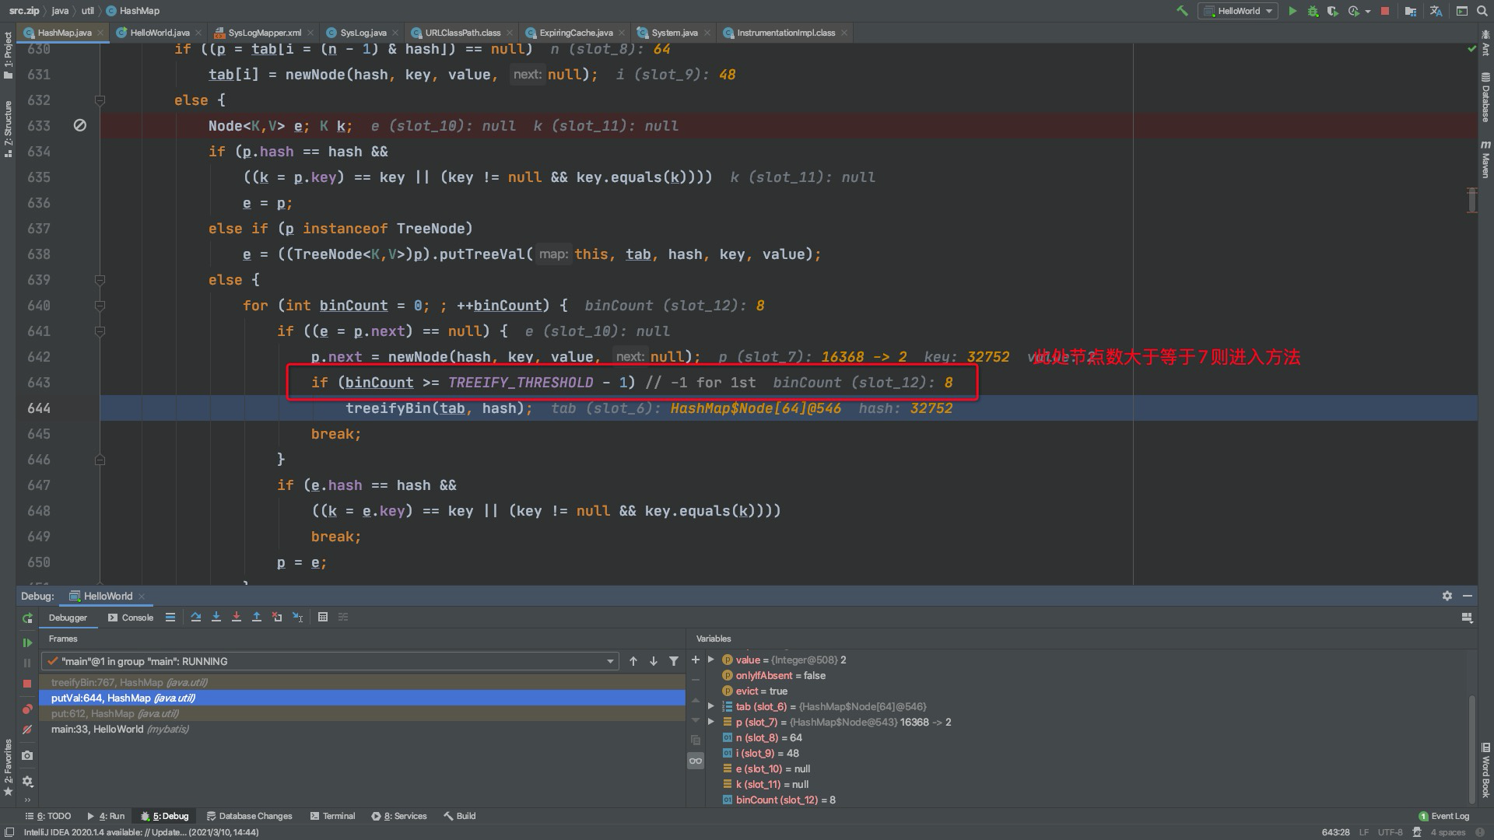Screen dimensions: 1494x840
Task: Go to previous frame up arrow
Action: [x=633, y=661]
